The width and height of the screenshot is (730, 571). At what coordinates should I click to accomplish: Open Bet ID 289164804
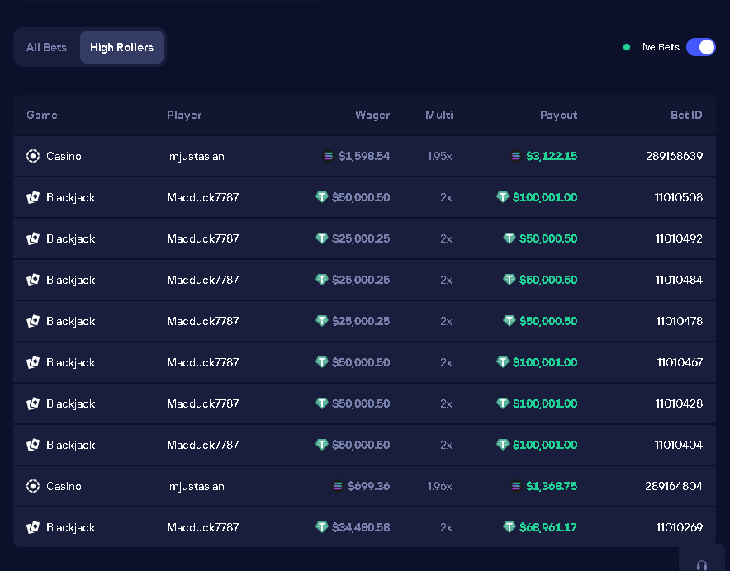674,486
